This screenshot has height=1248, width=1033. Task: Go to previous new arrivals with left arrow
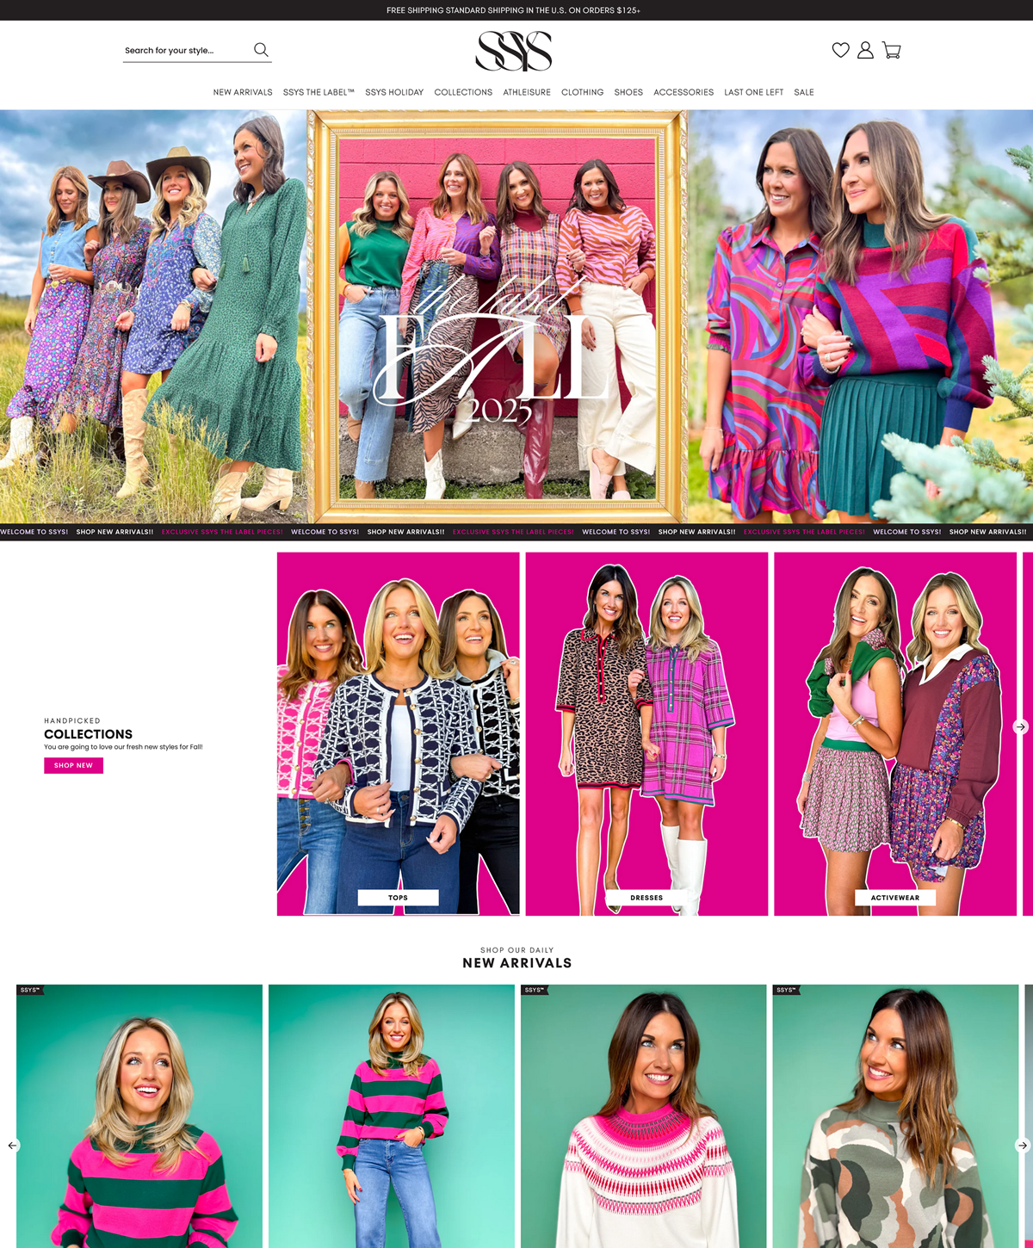[x=12, y=1145]
